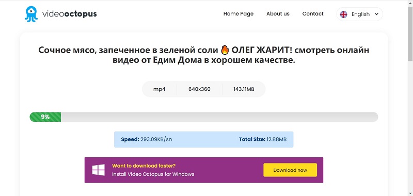Click the gray unfilled progress bar area
Image resolution: width=413 pixels, height=196 pixels.
point(219,117)
